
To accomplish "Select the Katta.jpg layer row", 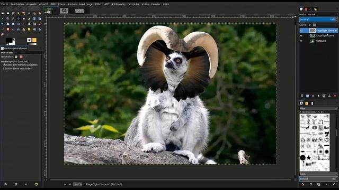I will pos(318,41).
